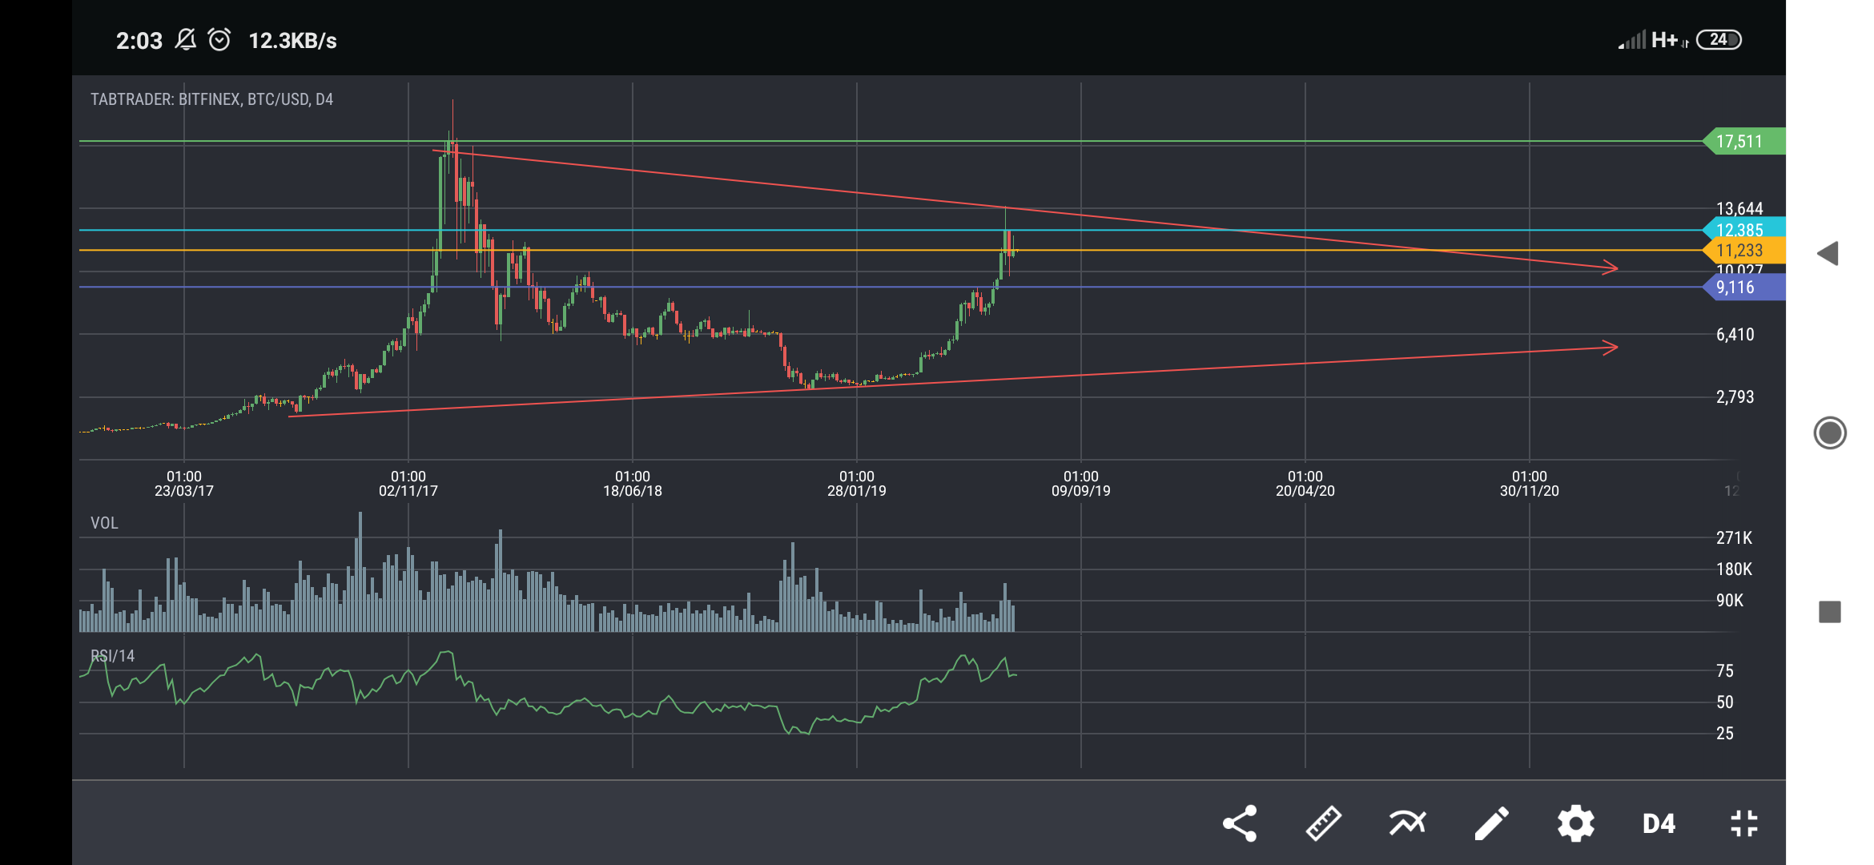
Task: Tap the TABTRADER BITFINEX BTC/USD chart title
Action: (x=211, y=99)
